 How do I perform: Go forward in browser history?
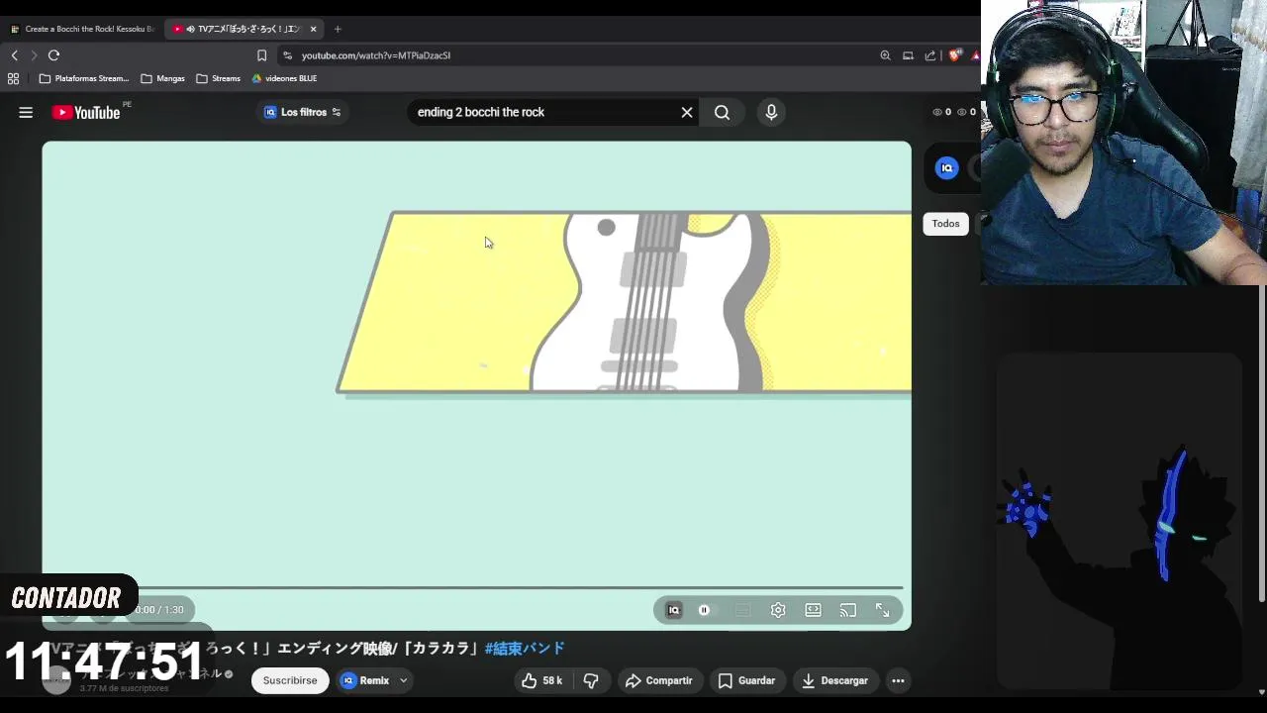(x=34, y=55)
